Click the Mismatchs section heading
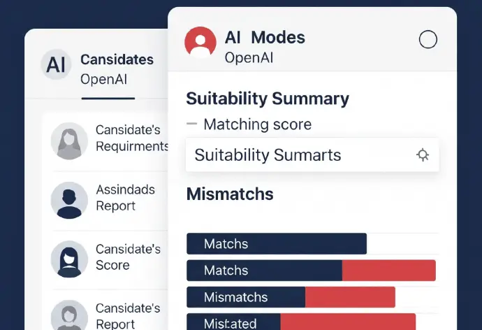Viewport: 482px width, 330px height. (230, 194)
